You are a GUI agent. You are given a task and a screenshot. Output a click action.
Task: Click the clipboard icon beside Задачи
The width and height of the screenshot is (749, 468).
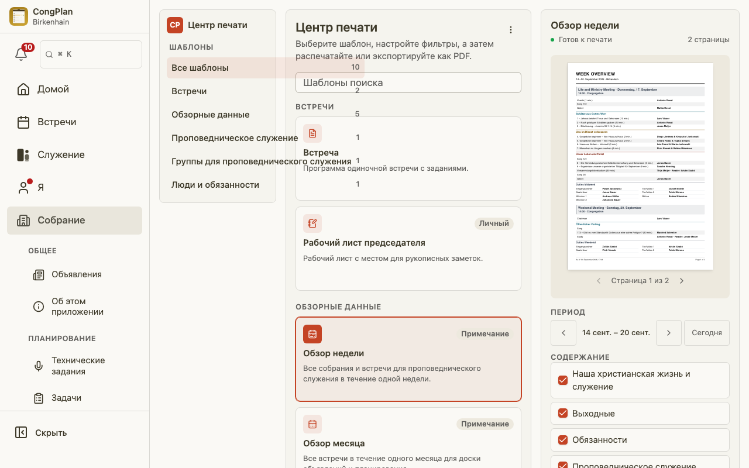[39, 398]
